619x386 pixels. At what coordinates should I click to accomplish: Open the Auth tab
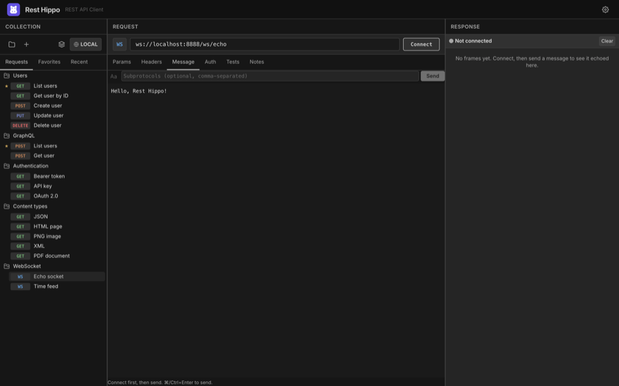pyautogui.click(x=210, y=62)
